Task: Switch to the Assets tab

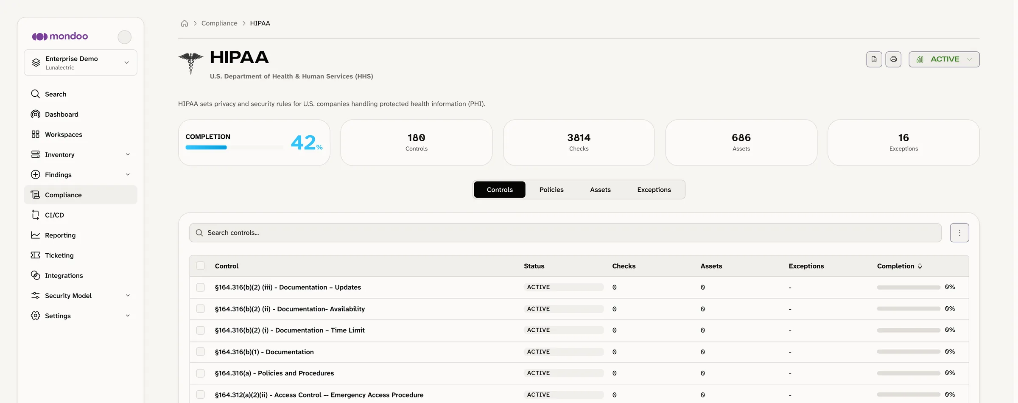Action: 600,190
